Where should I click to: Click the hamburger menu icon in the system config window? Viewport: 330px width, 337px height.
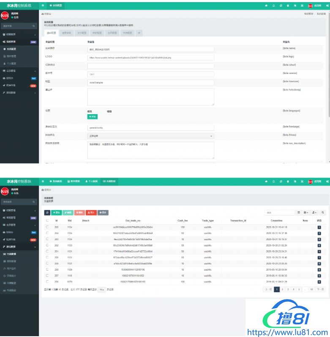[43, 5]
